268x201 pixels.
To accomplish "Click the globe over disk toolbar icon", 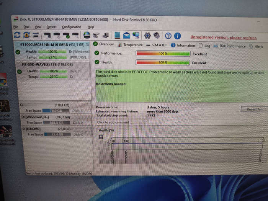I will [x=87, y=35].
